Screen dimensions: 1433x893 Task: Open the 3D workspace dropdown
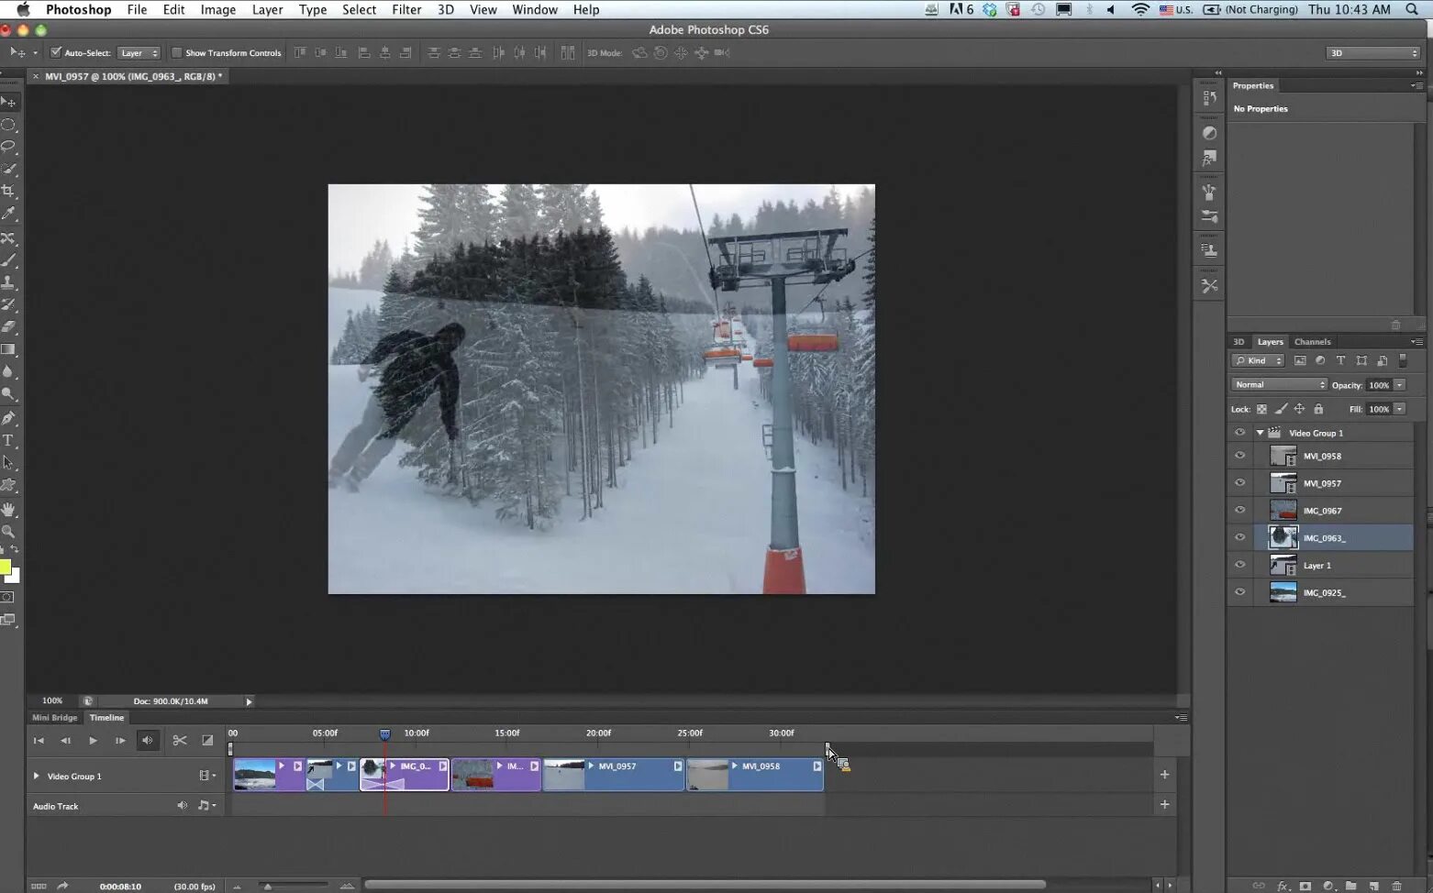pyautogui.click(x=1373, y=53)
